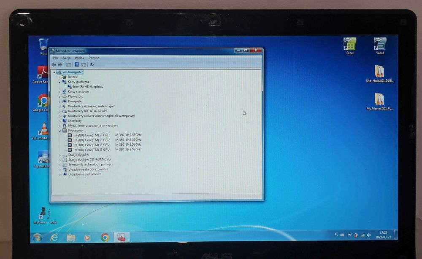Select the xxx-Komputer root label
This screenshot has width=422, height=259.
point(73,72)
